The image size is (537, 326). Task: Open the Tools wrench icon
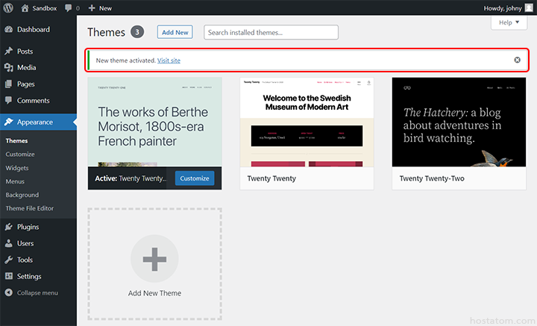coord(8,260)
